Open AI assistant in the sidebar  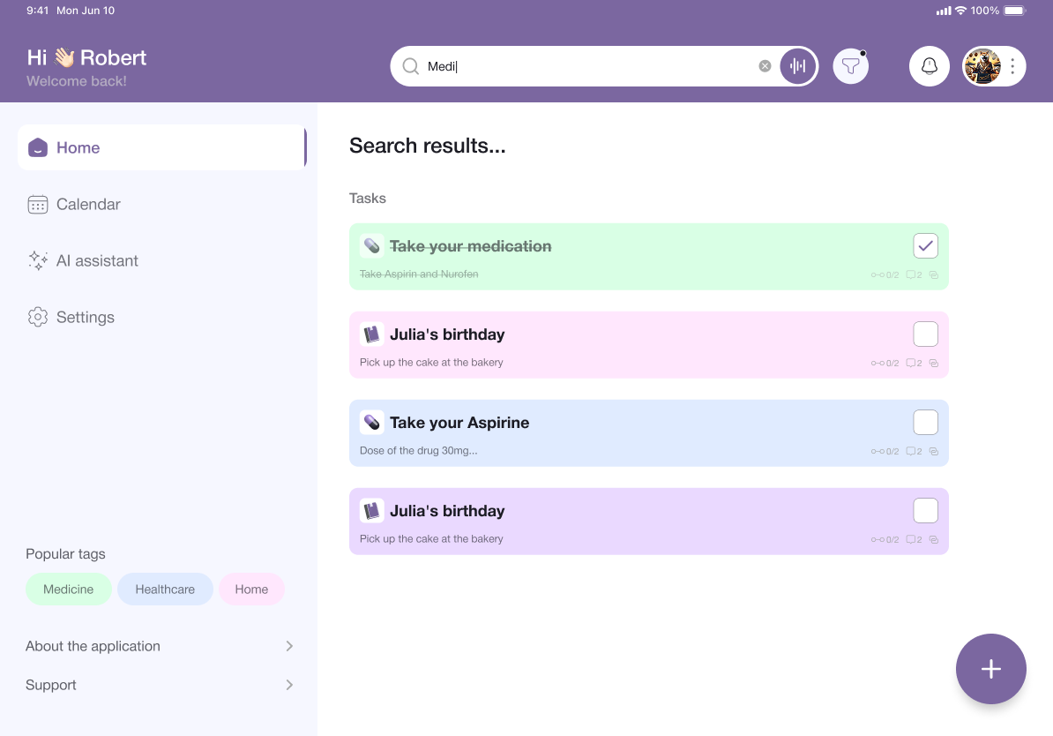tap(97, 260)
